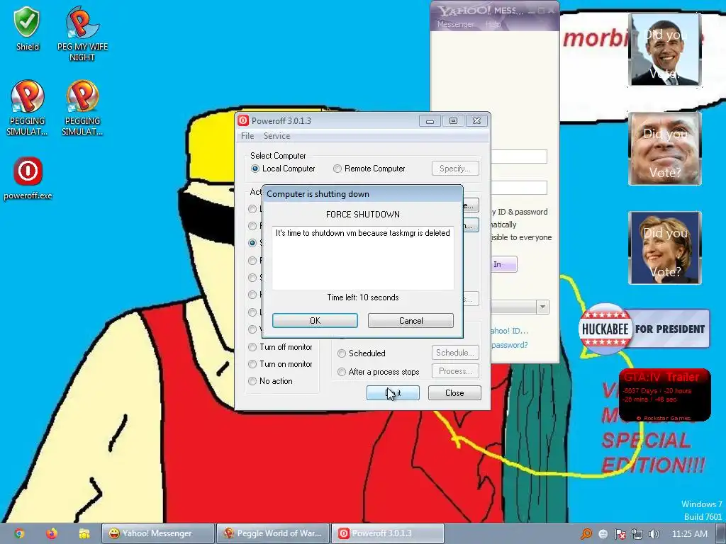This screenshot has height=544, width=726.
Task: Click the Specify... button
Action: 455,169
